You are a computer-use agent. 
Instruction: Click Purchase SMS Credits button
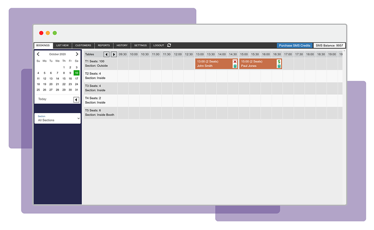295,45
